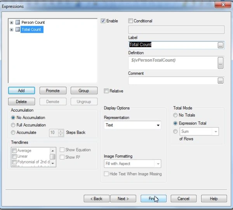The height and width of the screenshot is (210, 233).
Task: Choose the Accumulate steps back radio
Action: click(13, 133)
